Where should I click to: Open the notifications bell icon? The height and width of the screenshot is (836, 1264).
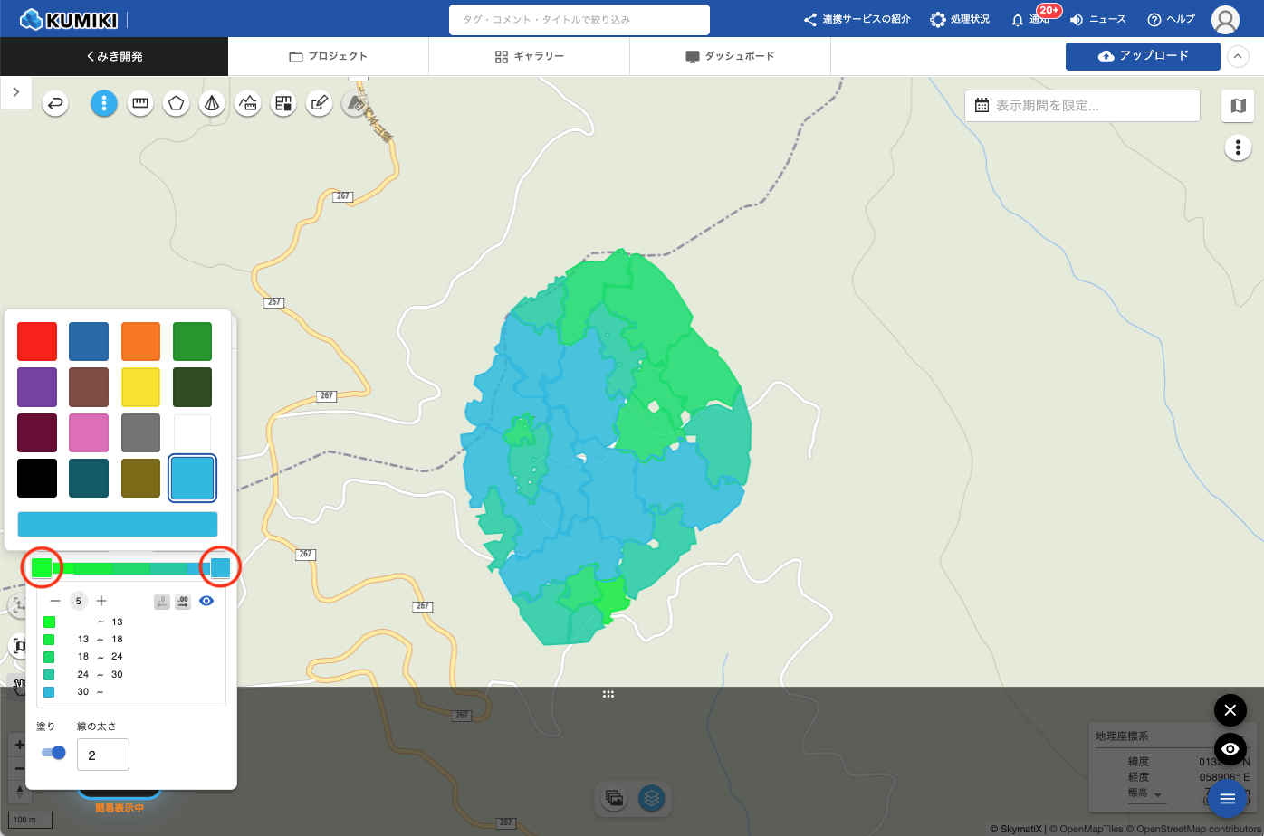tap(1018, 19)
